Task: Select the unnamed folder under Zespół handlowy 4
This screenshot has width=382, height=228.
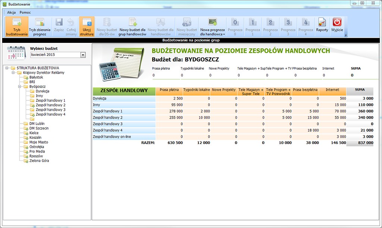Action: coord(32,119)
